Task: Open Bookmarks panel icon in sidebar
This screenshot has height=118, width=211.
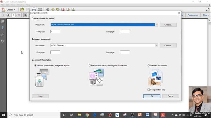Action: [x=3, y=28]
